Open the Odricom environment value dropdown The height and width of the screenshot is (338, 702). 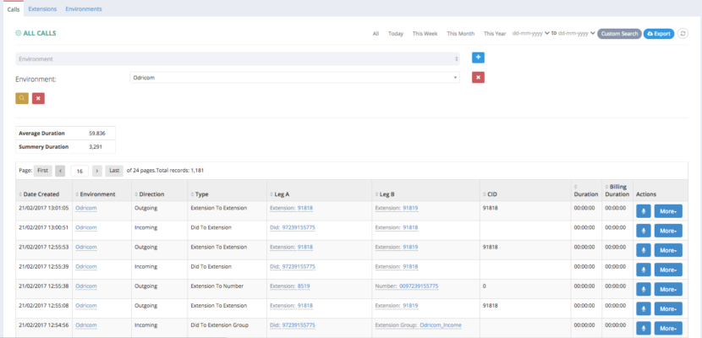294,78
